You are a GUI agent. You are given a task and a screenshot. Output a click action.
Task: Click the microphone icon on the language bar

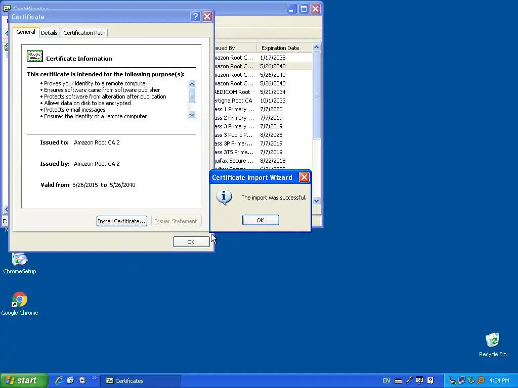[x=409, y=380]
